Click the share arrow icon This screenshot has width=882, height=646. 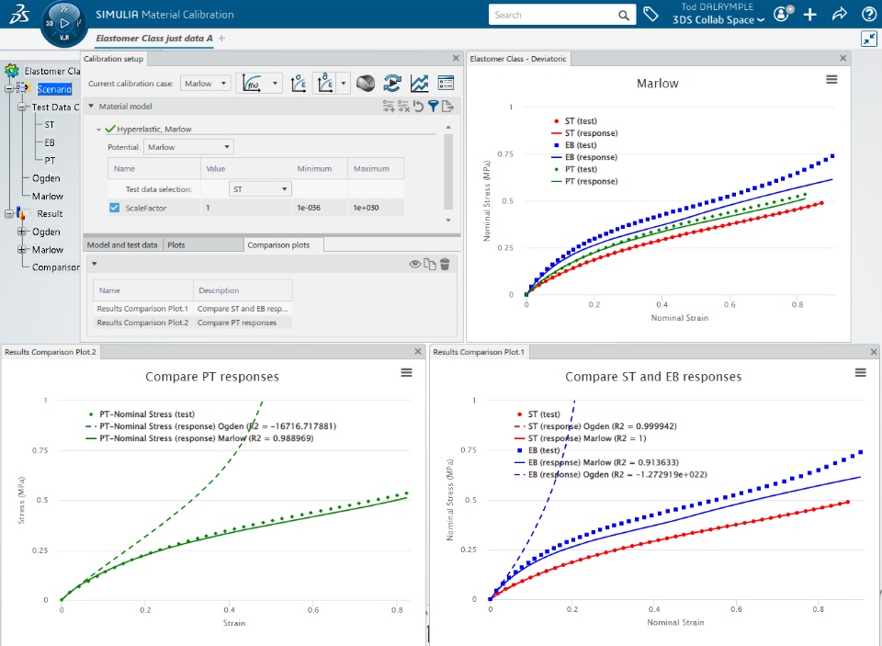click(x=840, y=14)
